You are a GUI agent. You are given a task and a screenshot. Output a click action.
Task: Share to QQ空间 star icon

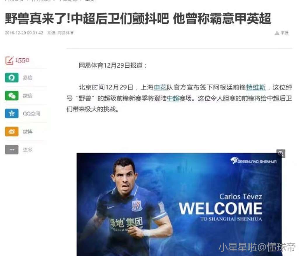pos(12,113)
